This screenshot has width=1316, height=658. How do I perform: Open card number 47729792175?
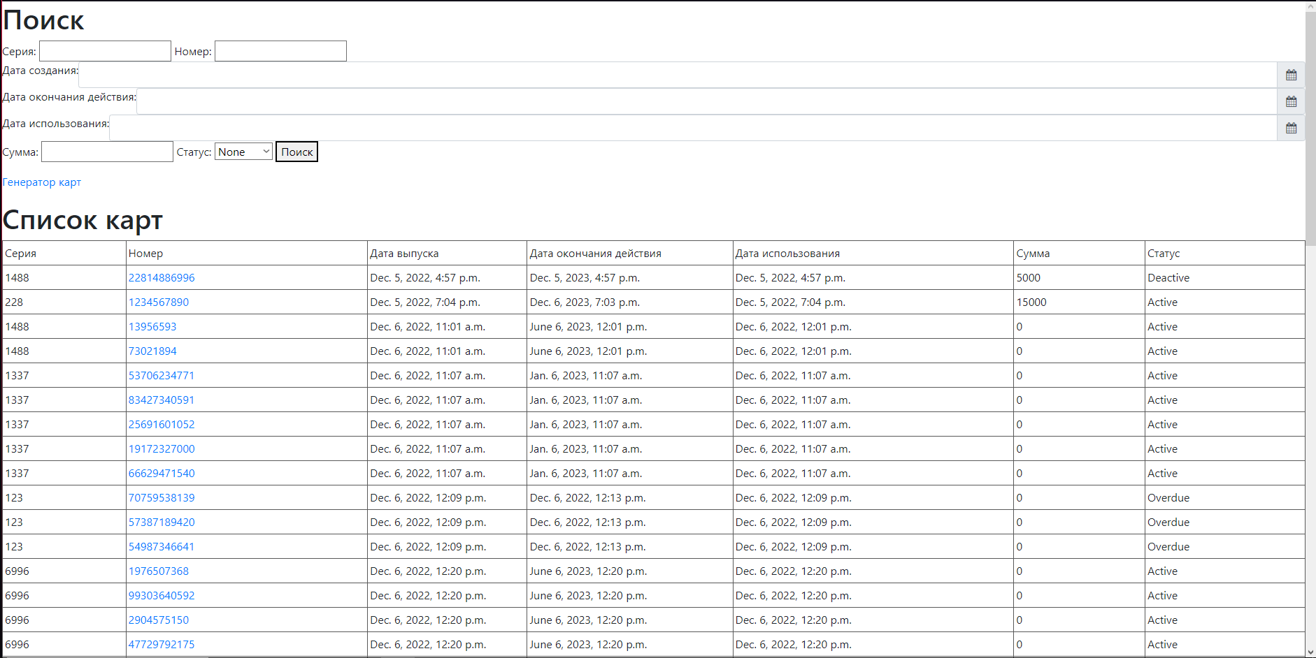(162, 645)
